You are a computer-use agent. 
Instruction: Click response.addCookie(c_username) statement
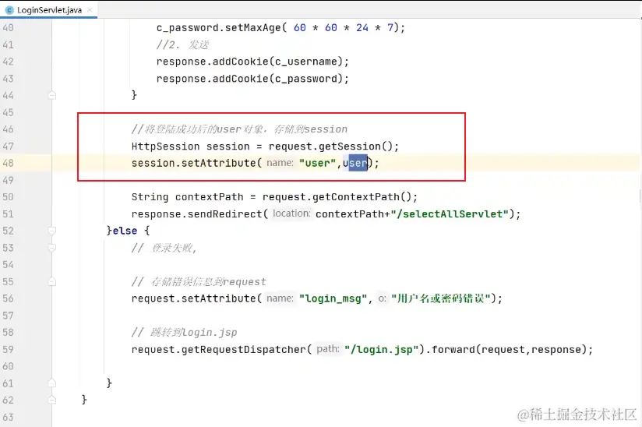coord(252,62)
